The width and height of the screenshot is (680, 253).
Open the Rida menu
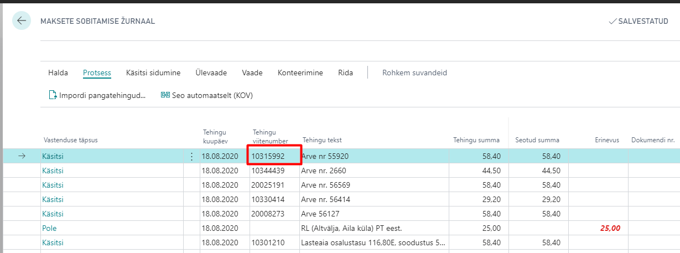pos(346,73)
